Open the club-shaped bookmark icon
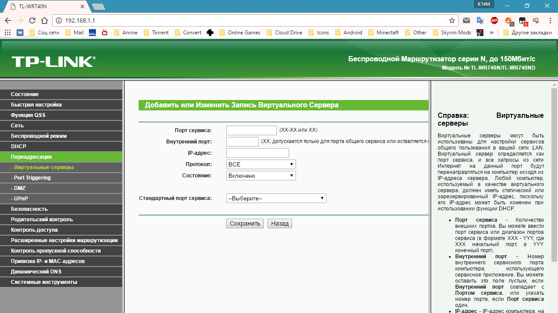558x313 pixels. pyautogui.click(x=210, y=33)
